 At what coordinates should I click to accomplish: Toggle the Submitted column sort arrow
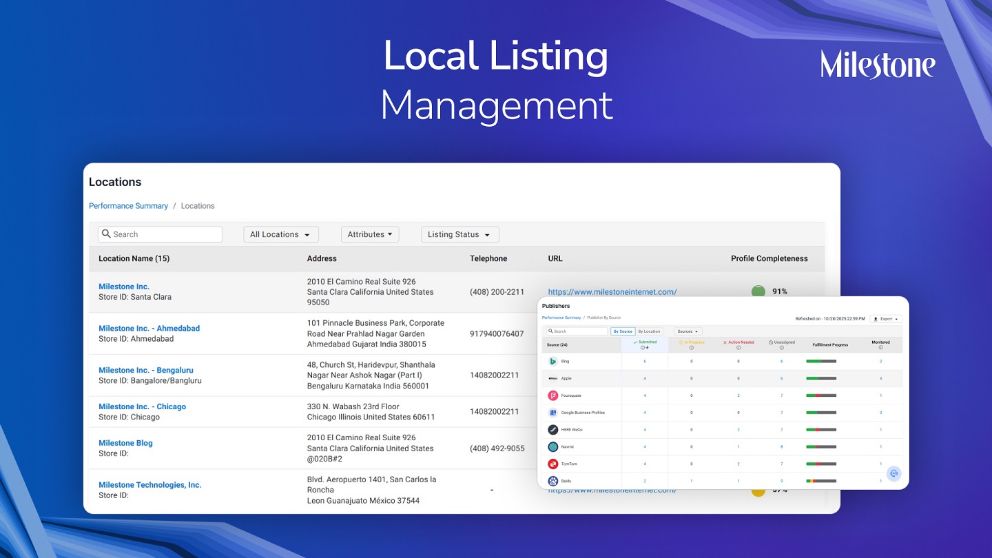pyautogui.click(x=647, y=348)
